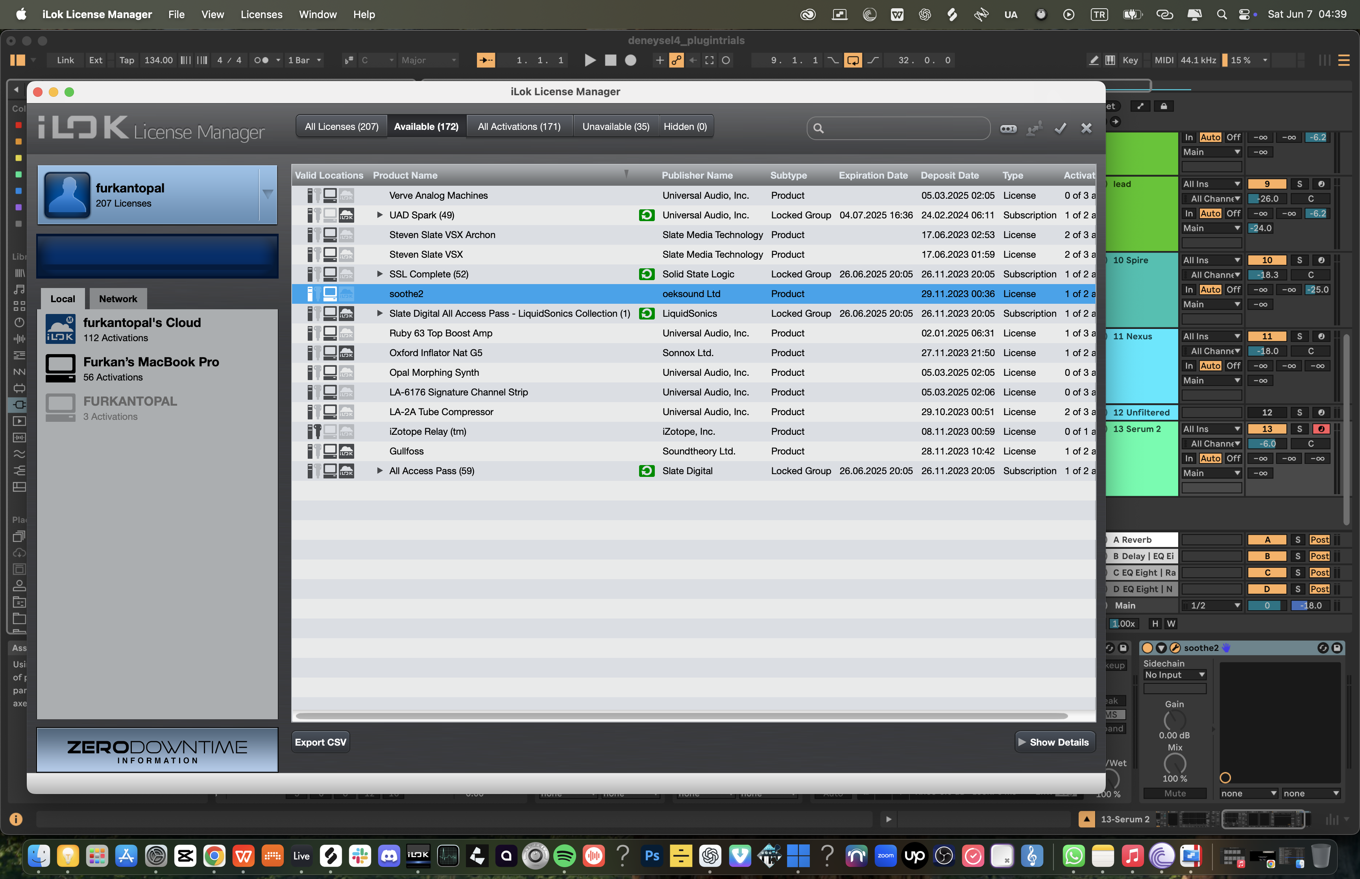Image resolution: width=1360 pixels, height=879 pixels.
Task: Adjust the soothe2 Gain knob
Action: click(1174, 721)
